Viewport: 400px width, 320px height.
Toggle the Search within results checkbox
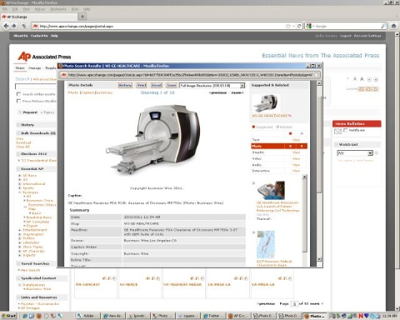[18, 94]
